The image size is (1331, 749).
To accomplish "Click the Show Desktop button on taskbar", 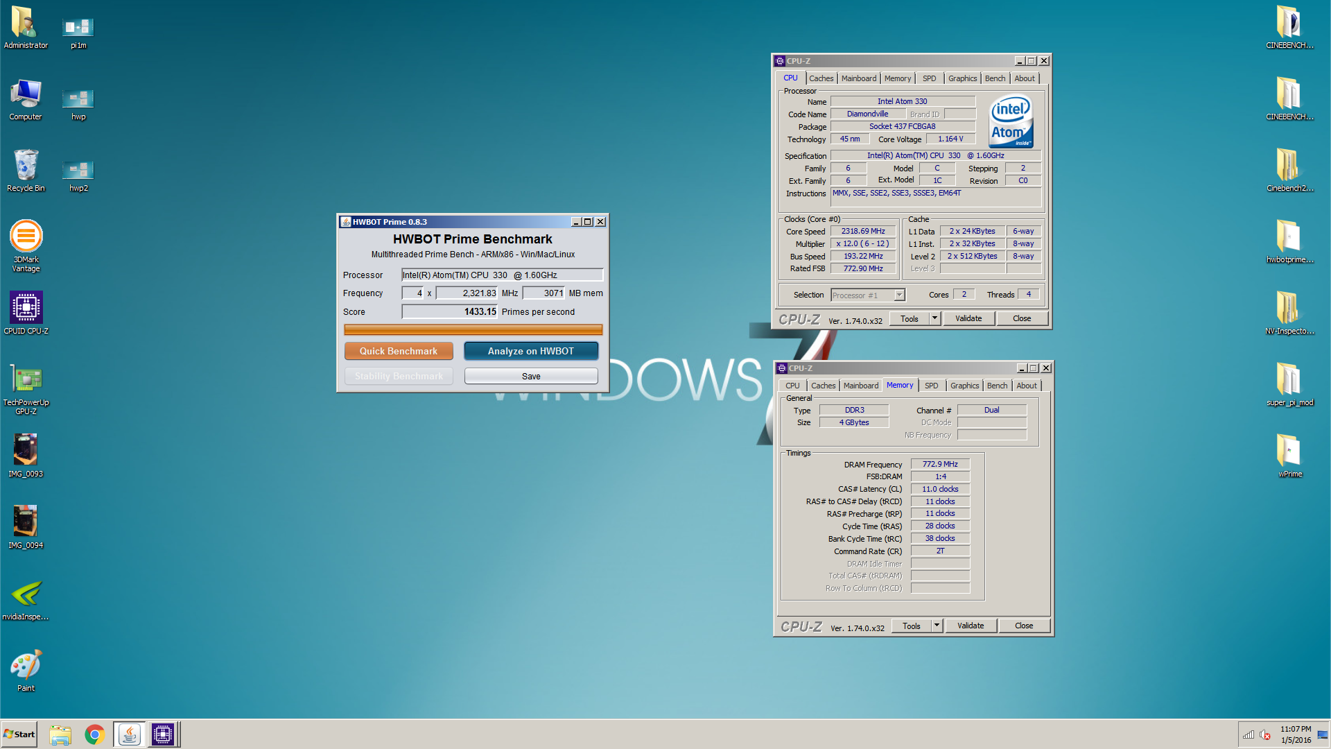I will coord(1323,734).
